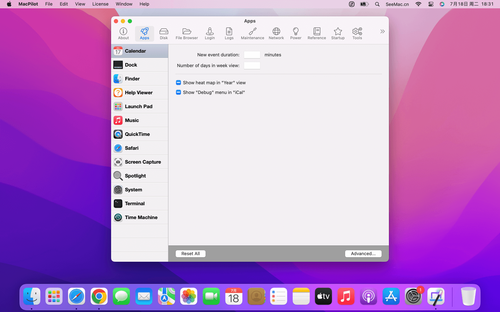Select System in the apps sidebar

(140, 190)
